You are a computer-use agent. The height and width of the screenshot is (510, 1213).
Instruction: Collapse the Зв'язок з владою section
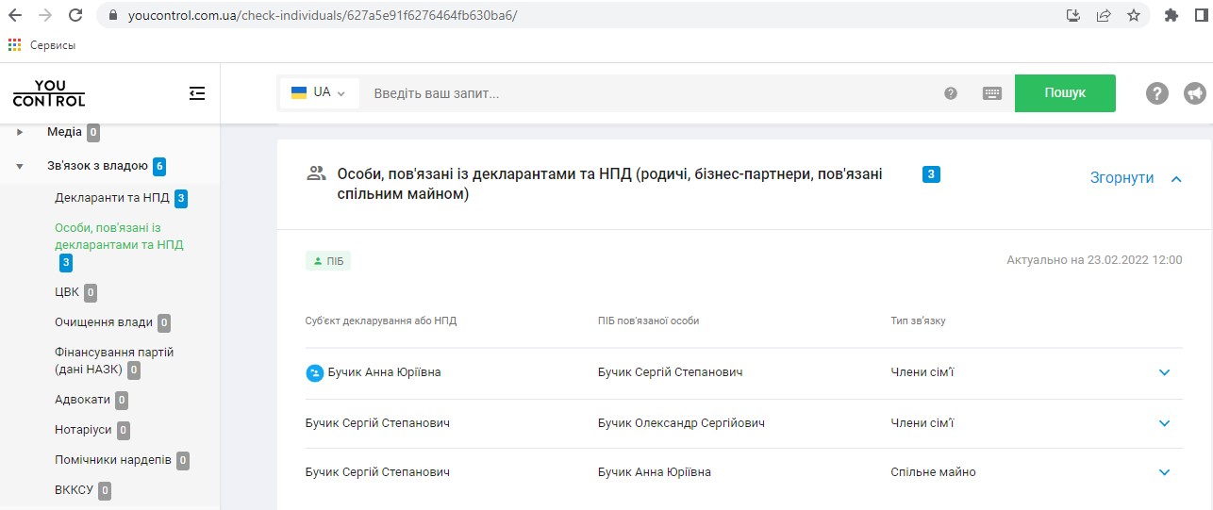[20, 167]
